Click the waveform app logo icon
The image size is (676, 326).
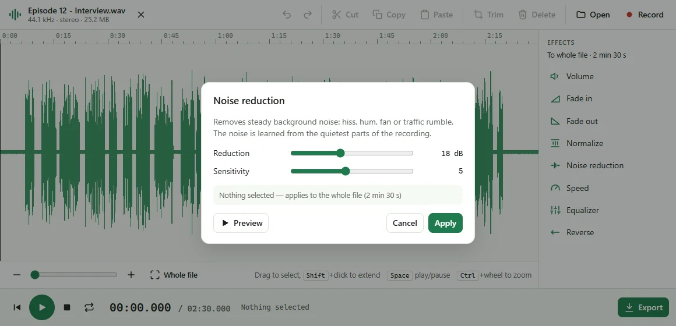coord(15,15)
